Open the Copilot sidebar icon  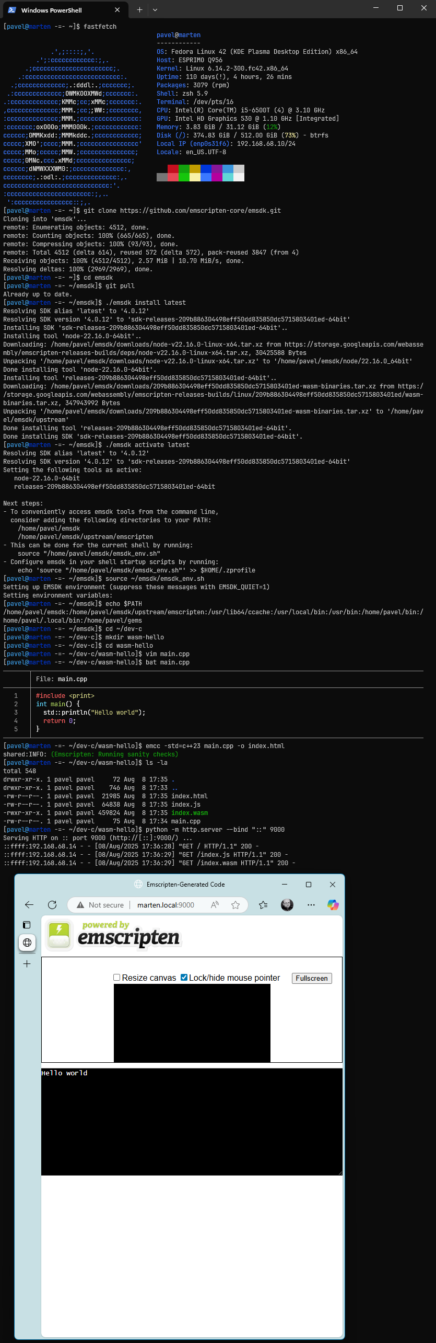(333, 905)
